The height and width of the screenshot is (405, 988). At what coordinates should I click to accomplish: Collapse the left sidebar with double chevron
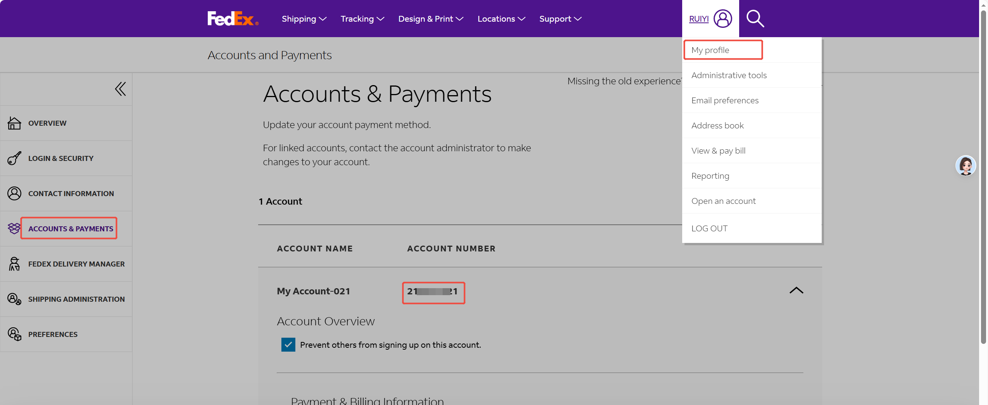pos(120,89)
